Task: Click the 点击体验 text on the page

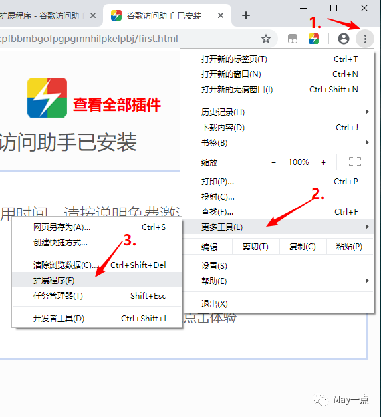Action: point(210,318)
